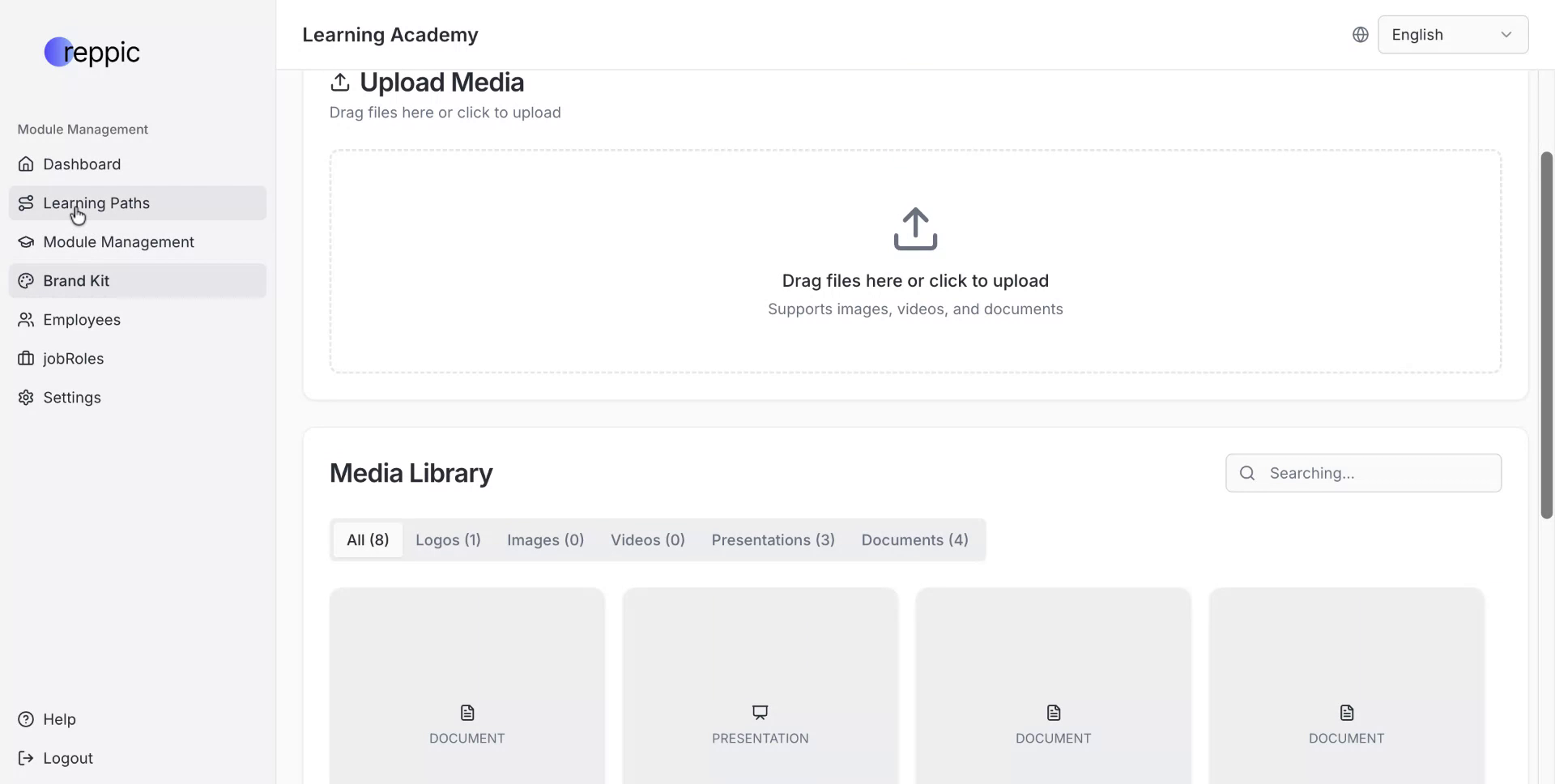Click the Learning Paths icon in sidebar
Viewport: 1555px width, 784px height.
tap(26, 203)
